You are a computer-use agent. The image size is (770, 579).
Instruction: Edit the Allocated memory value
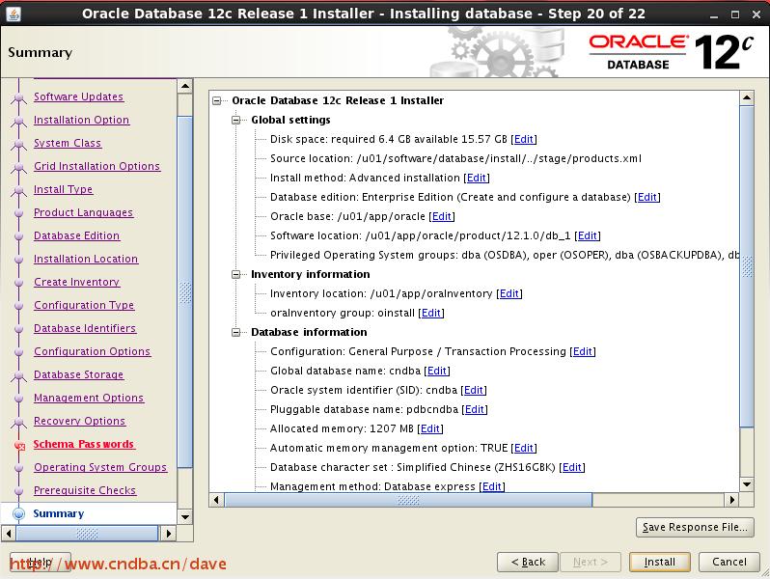pyautogui.click(x=430, y=428)
